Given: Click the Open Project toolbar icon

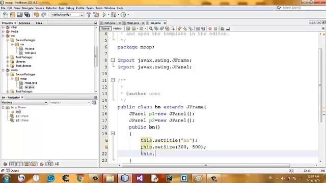Looking at the screenshot, I should click(20, 15).
